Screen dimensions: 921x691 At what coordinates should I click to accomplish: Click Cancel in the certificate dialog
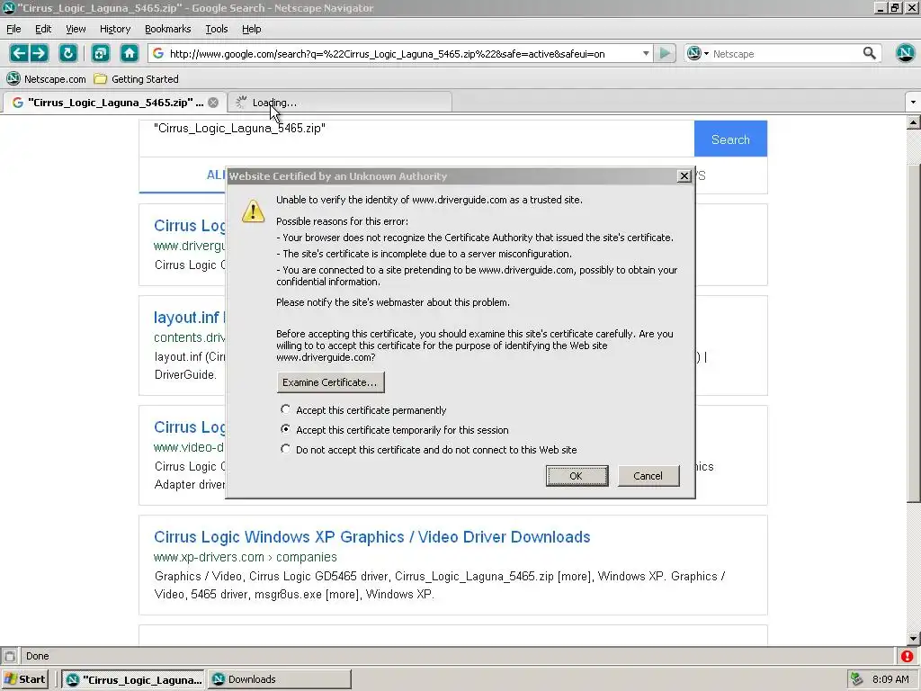coord(648,476)
